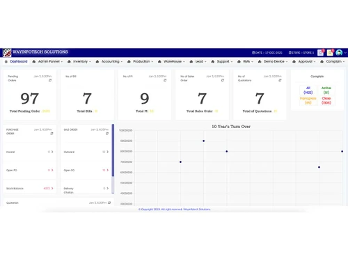Click the Wayinfotech Solutions checkered logo
The image size is (348, 261).
click(7, 52)
